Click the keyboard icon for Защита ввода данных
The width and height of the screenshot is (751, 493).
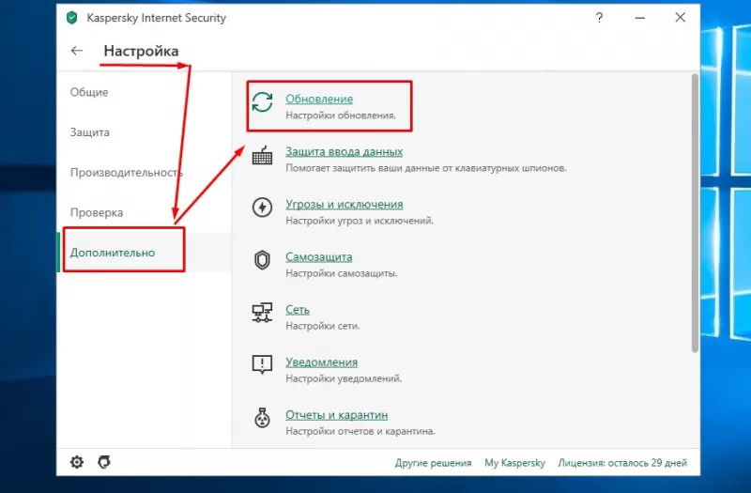tap(262, 155)
